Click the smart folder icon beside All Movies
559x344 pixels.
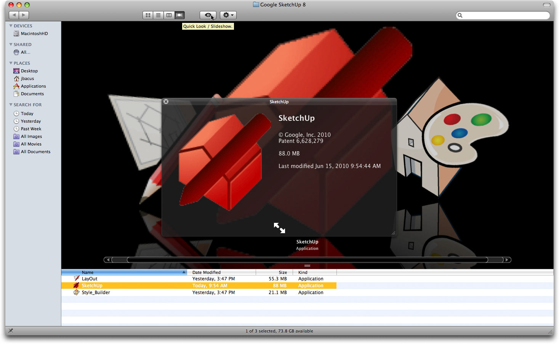pyautogui.click(x=16, y=144)
